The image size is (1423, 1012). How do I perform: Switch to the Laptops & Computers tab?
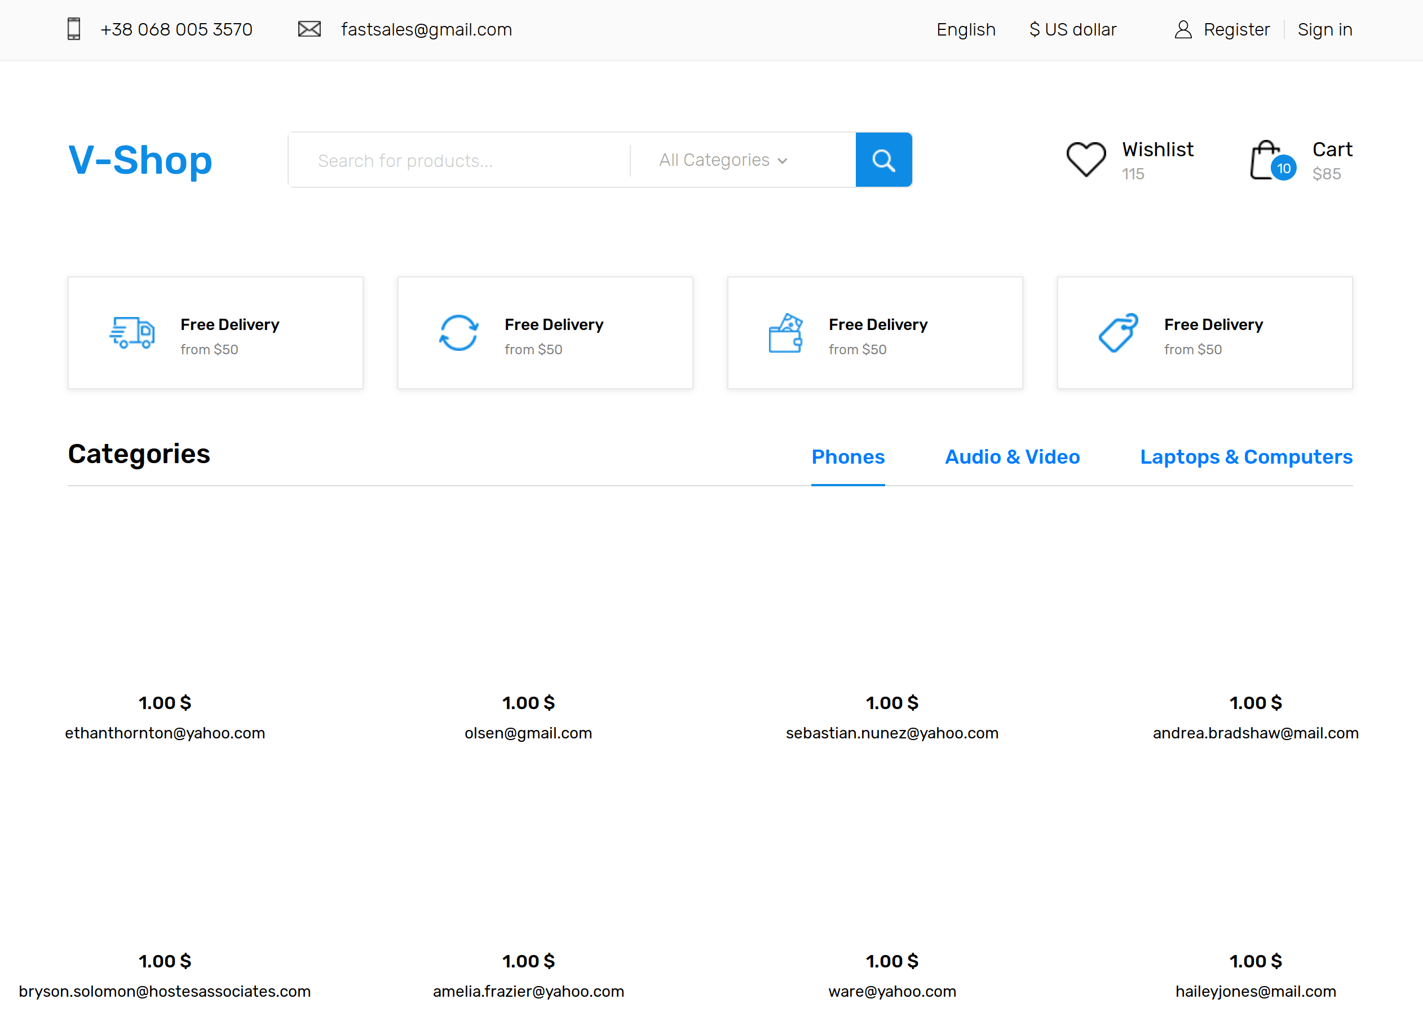(1246, 457)
